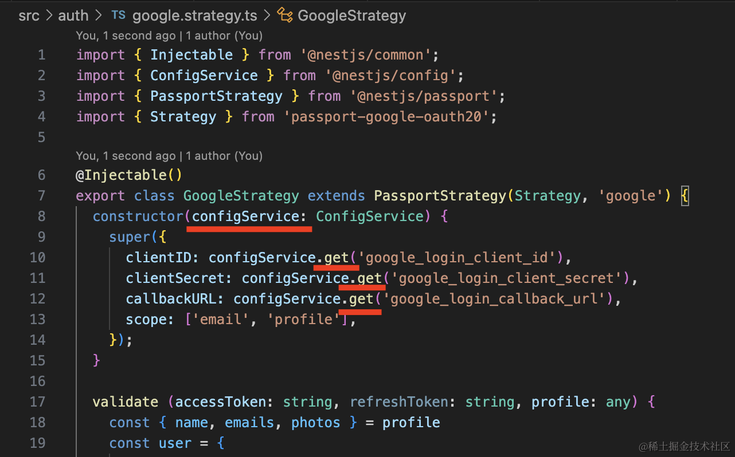Viewport: 735px width, 457px height.
Task: Open the author CodeLens above @Injectable
Action: (169, 156)
